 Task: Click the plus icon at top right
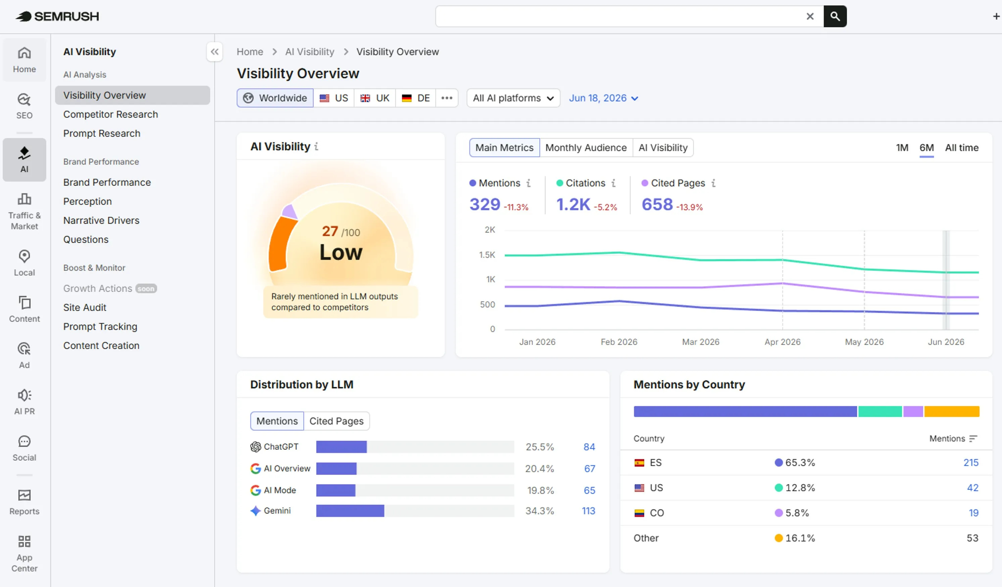pos(996,16)
